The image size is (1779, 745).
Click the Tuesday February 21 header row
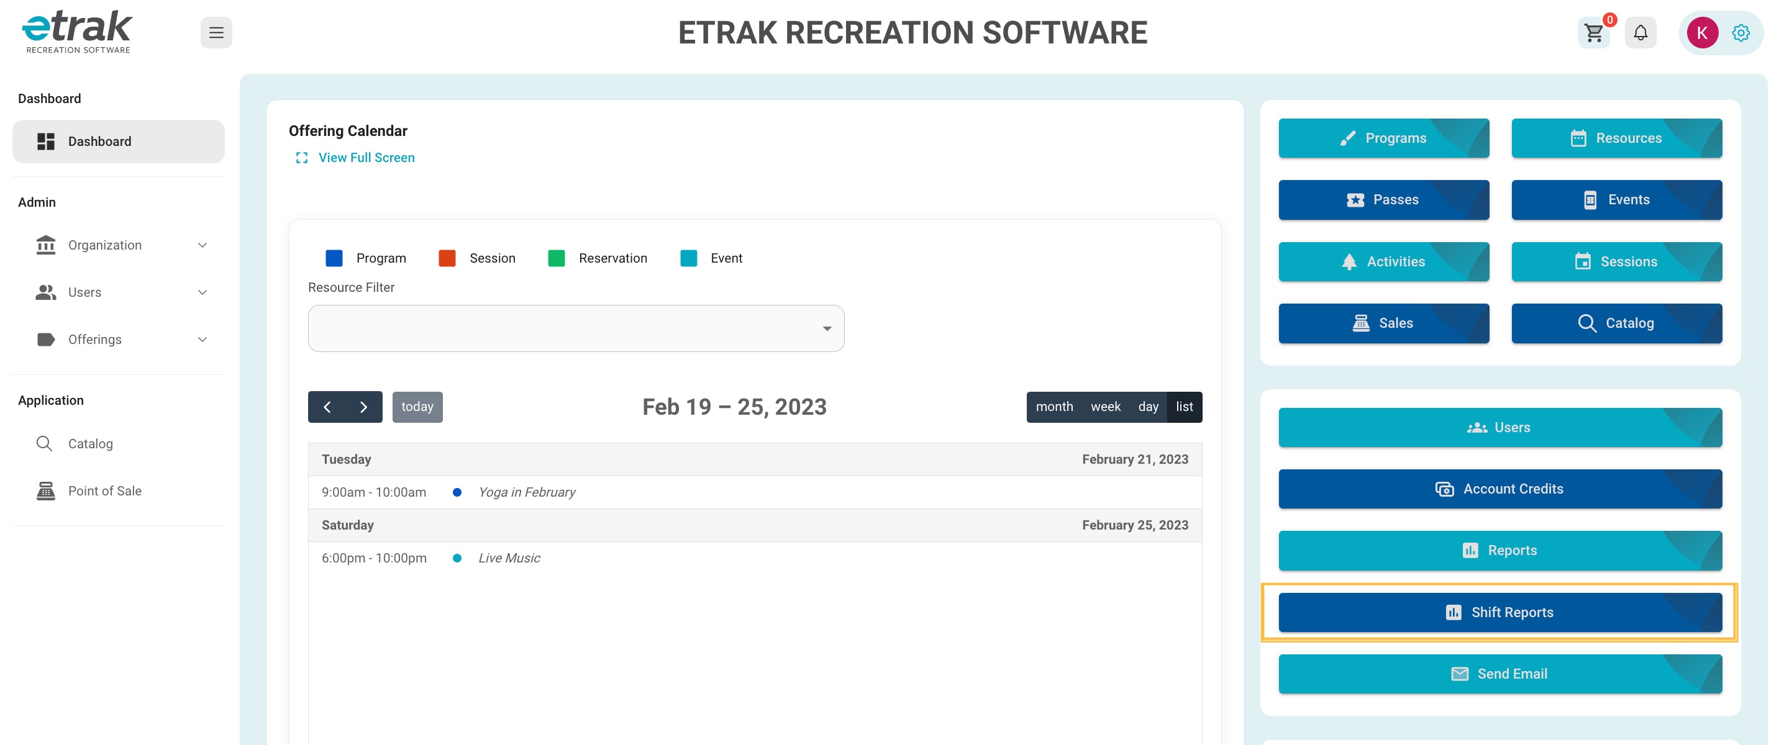point(755,460)
